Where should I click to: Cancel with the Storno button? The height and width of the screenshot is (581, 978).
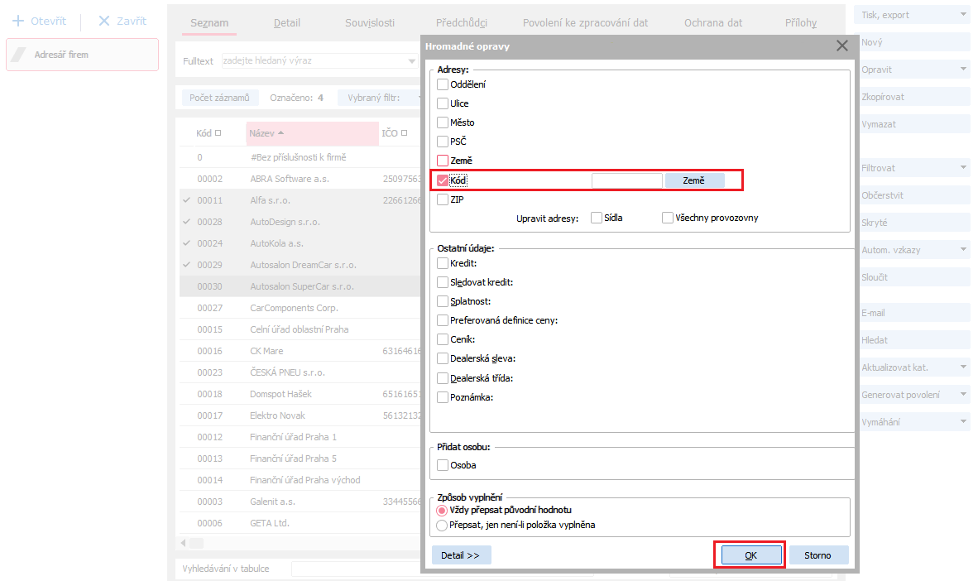(817, 555)
